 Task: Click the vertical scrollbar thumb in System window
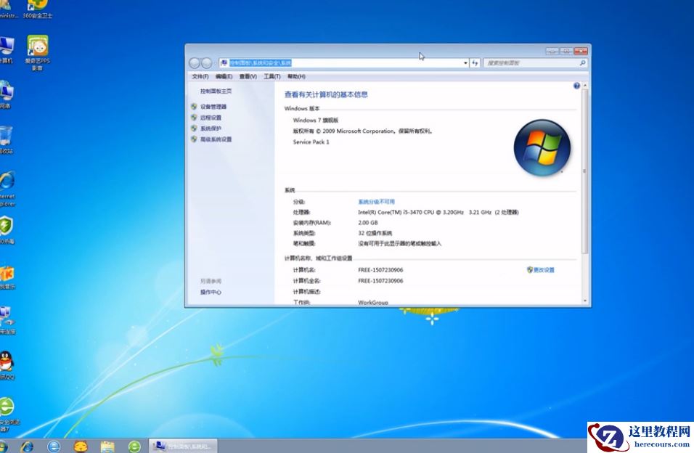584,171
